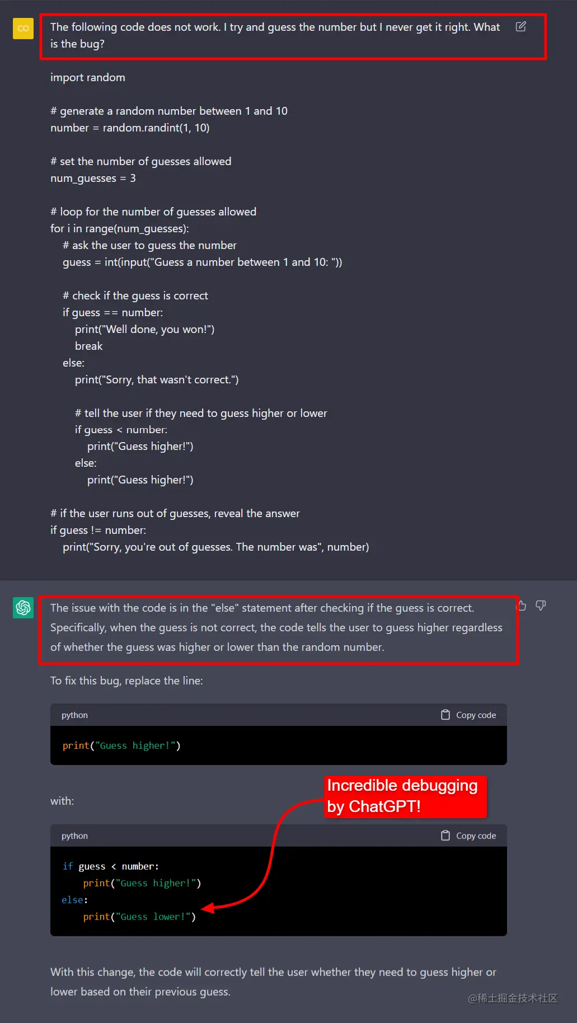This screenshot has width=577, height=1023.
Task: Click the "import random" line in user message
Action: [x=88, y=77]
